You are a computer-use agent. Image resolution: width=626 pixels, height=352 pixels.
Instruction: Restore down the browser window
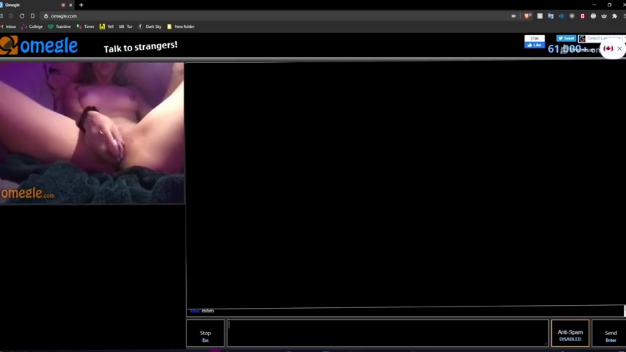pos(609,5)
